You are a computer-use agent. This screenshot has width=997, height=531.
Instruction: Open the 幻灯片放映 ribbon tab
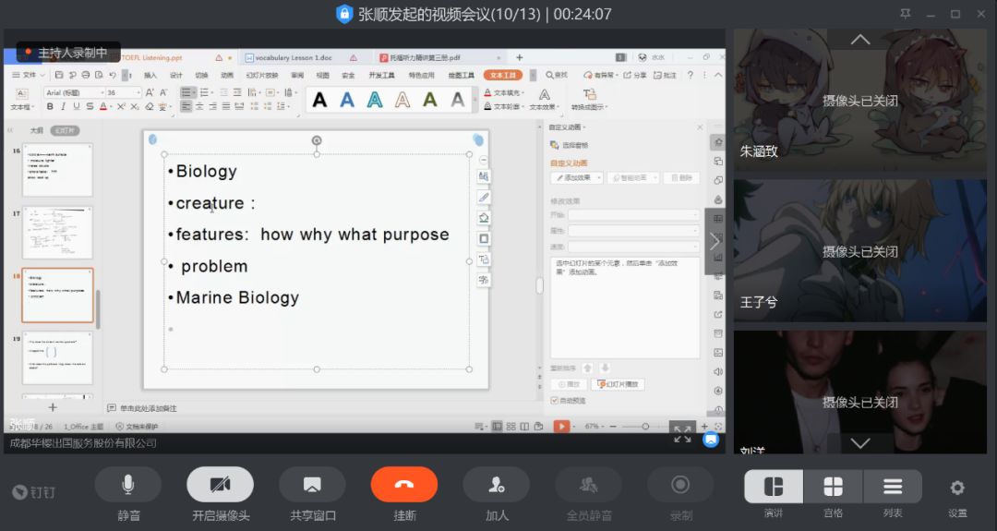(x=262, y=75)
